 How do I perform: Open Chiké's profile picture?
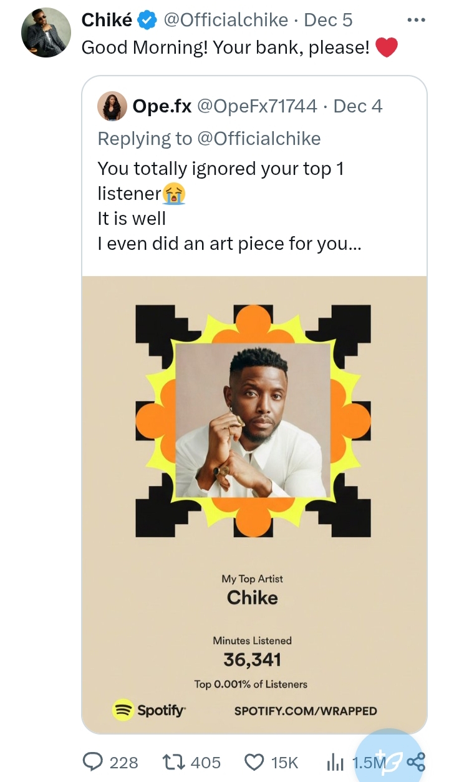[x=46, y=32]
